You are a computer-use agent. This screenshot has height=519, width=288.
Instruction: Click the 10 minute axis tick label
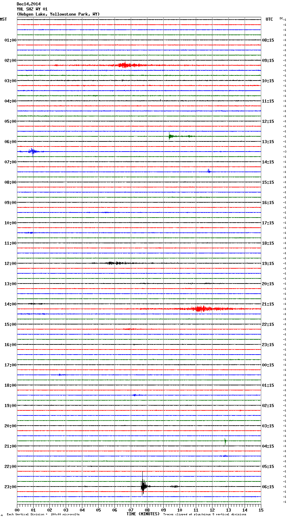click(x=180, y=510)
